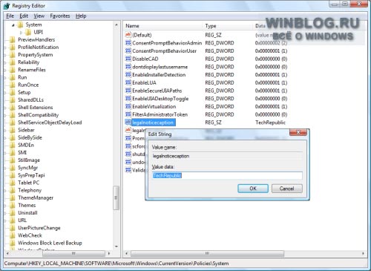Close the Edit String dialog

point(298,132)
